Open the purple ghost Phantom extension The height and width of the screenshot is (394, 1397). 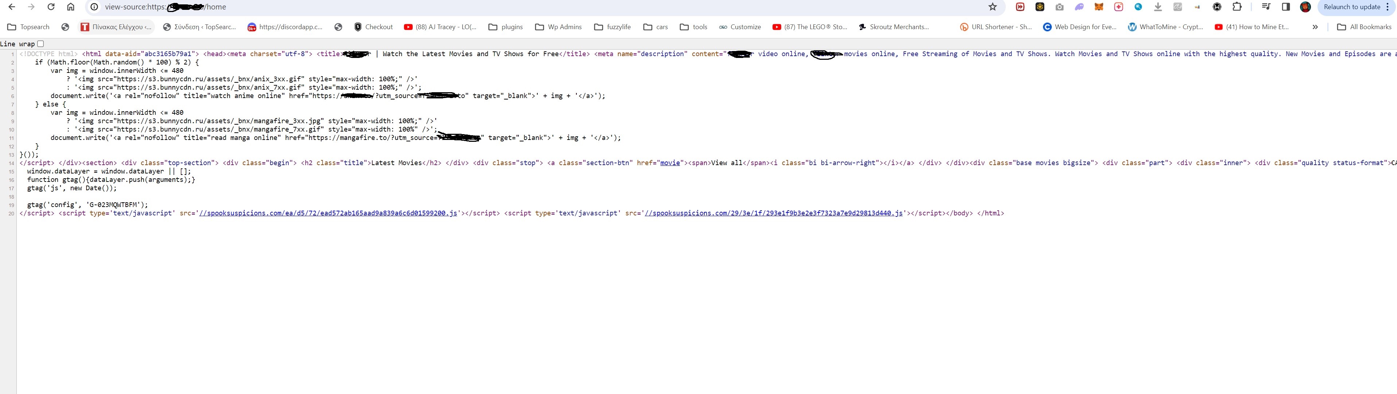1079,7
